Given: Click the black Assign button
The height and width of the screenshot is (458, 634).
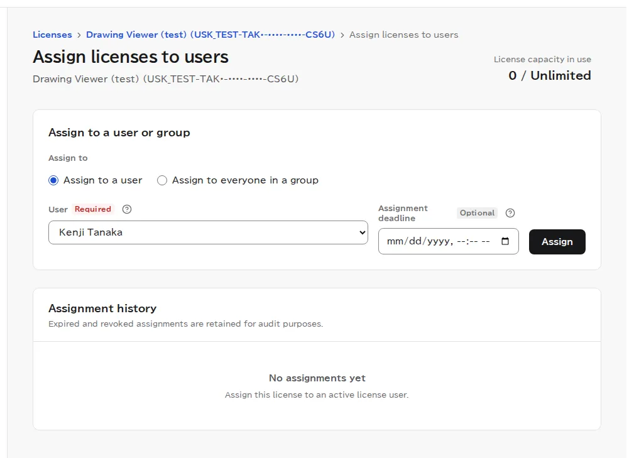Looking at the screenshot, I should [x=557, y=242].
